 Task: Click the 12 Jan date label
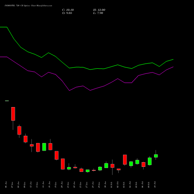[x=31, y=185]
